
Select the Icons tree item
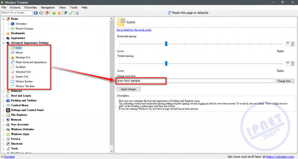(18, 48)
